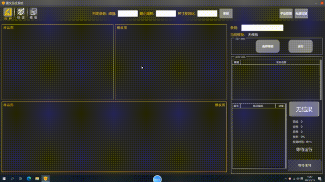Open the 分析 (analysis) toolbar icon
Viewport: 325px width, 182px height.
point(8,14)
